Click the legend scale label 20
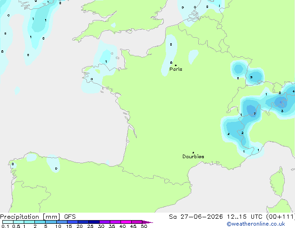The image size is (295, 228). pos(80,226)
